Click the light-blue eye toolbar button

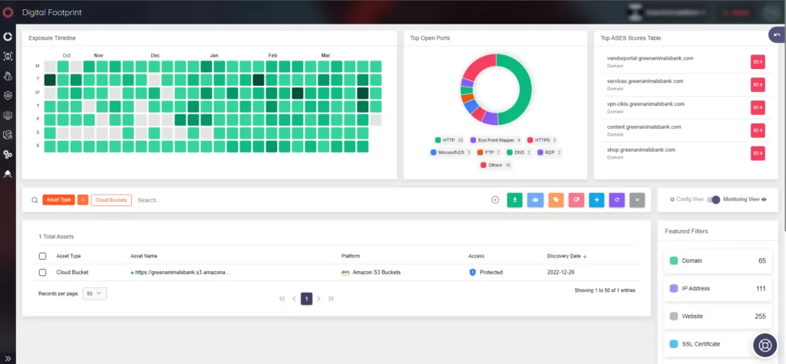click(x=535, y=200)
